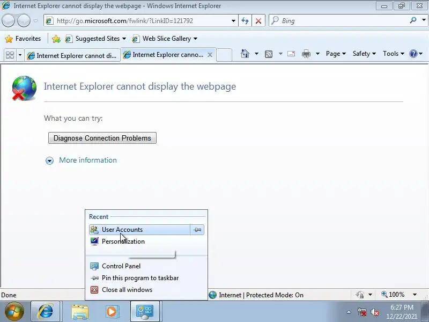Viewport: 429px width, 322px height.
Task: Click the Quick Tabs grid icon
Action: (10, 55)
